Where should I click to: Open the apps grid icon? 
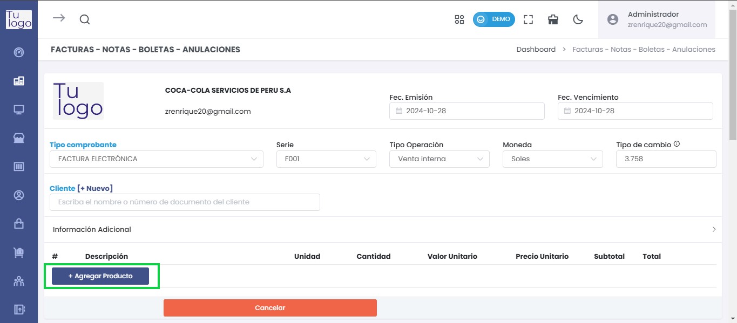(459, 19)
